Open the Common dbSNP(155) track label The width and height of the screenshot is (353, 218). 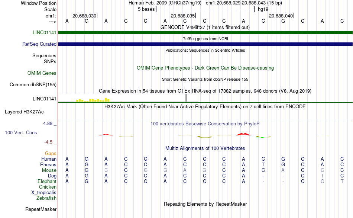click(x=33, y=84)
